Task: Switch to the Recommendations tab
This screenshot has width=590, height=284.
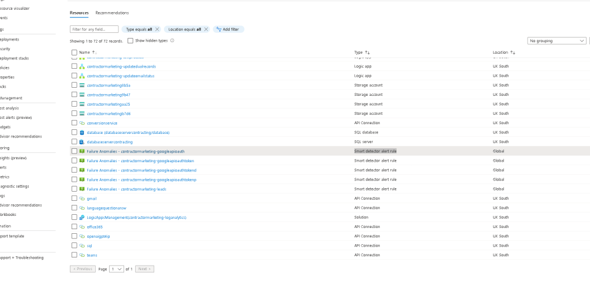Action: [112, 13]
